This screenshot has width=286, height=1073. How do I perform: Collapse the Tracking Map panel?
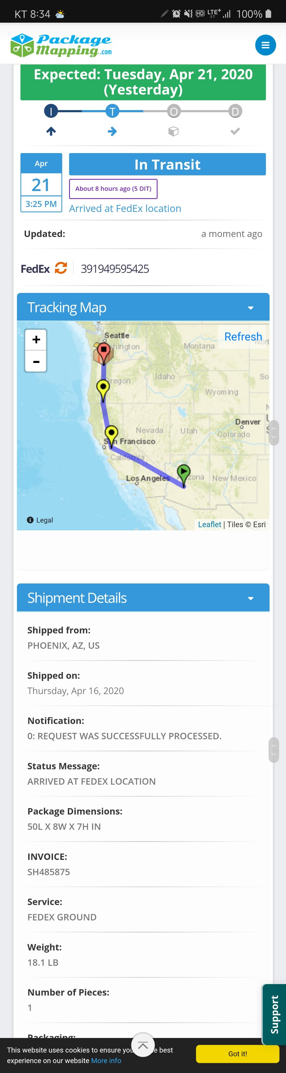pos(250,308)
